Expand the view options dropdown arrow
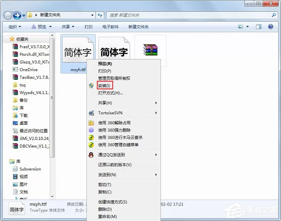The width and height of the screenshot is (281, 221). (x=247, y=27)
